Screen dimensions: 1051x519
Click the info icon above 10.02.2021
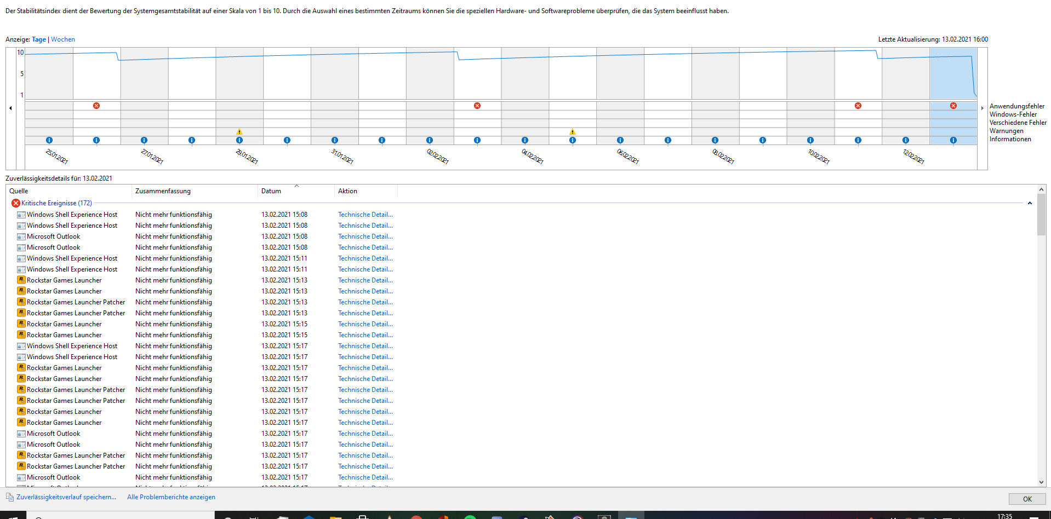click(810, 141)
